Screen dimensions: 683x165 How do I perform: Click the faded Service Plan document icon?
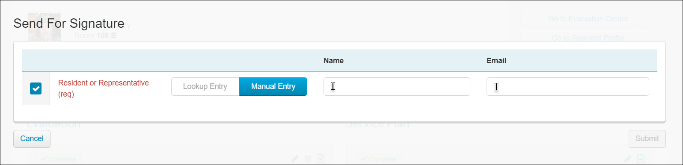[641, 159]
